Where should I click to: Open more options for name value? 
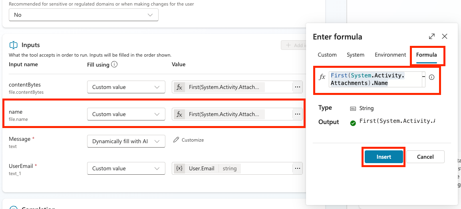pyautogui.click(x=297, y=114)
